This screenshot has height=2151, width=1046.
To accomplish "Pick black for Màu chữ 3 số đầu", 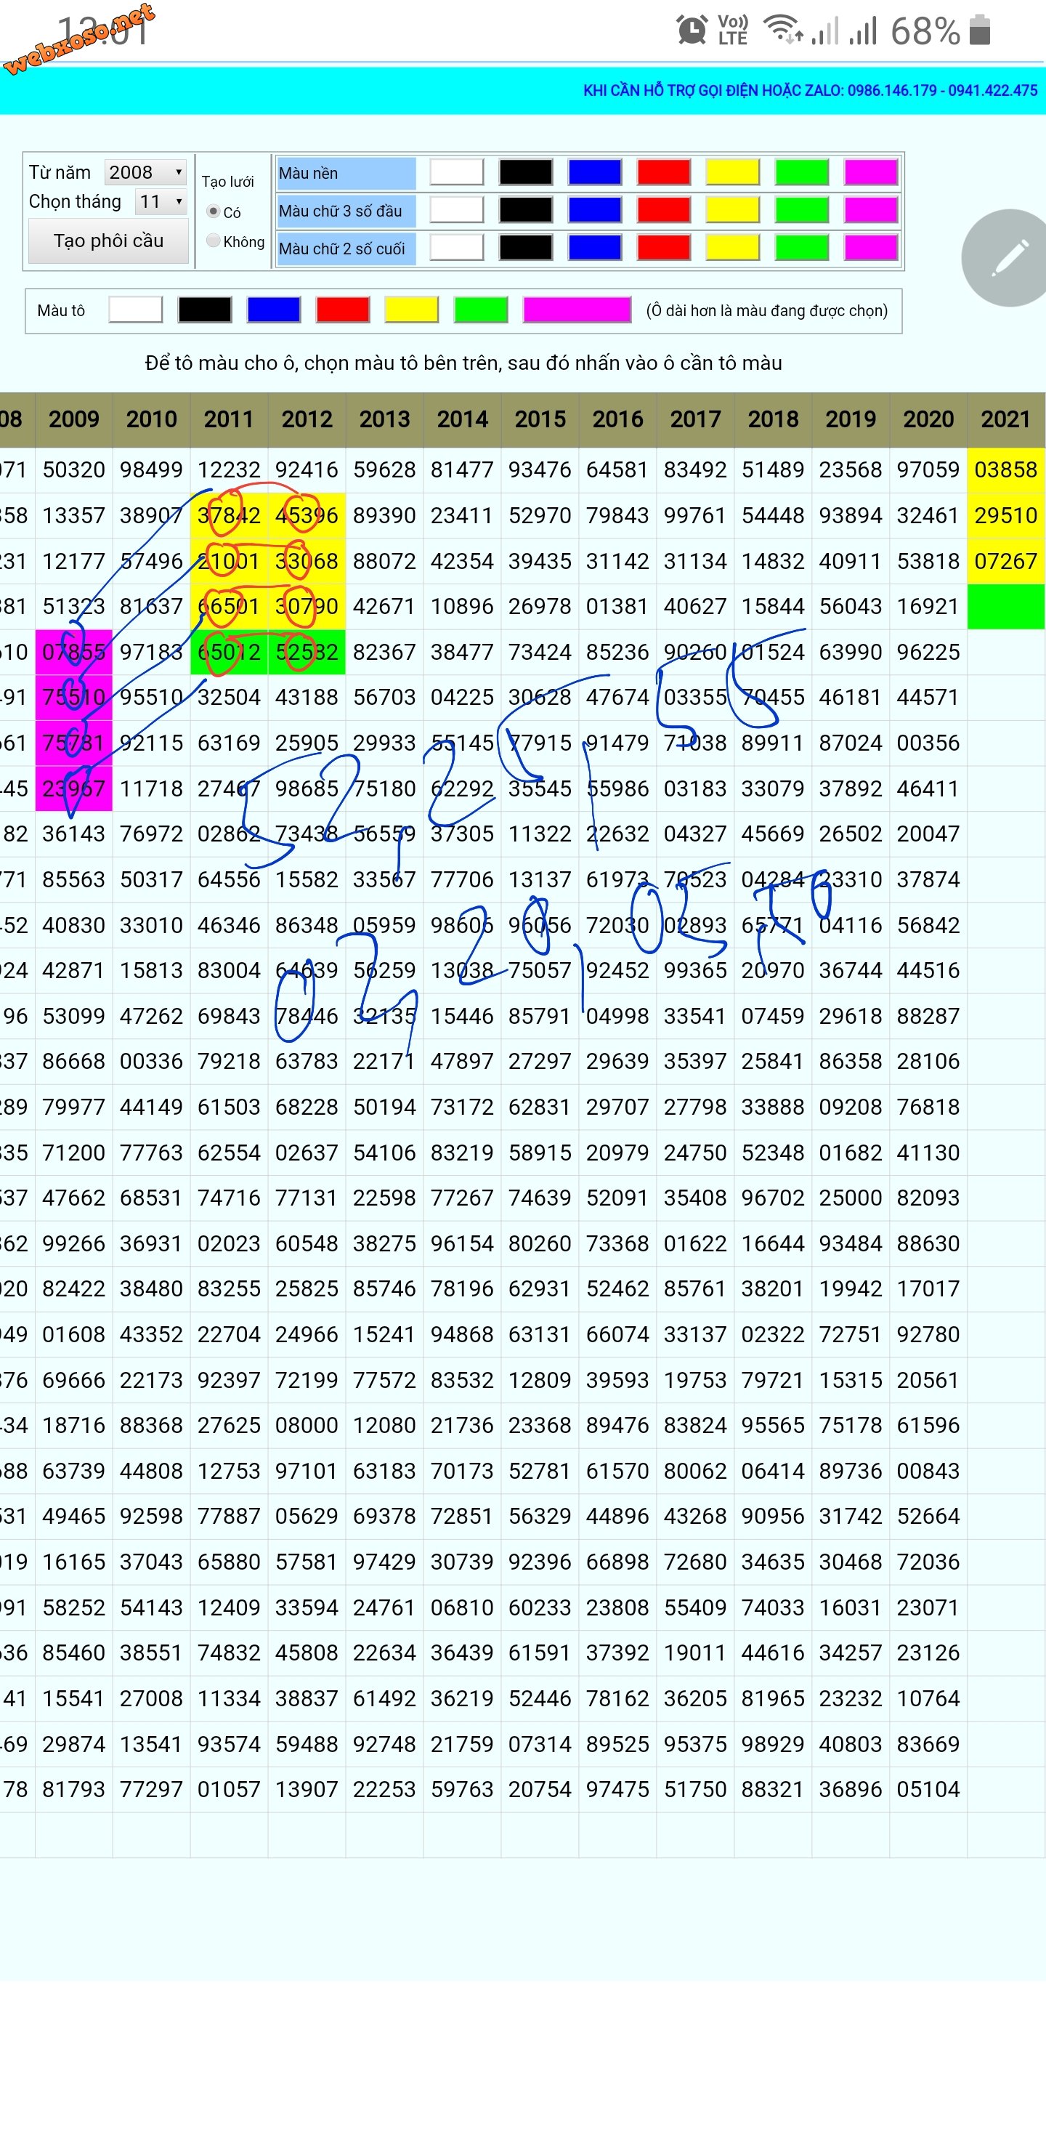I will [x=526, y=211].
